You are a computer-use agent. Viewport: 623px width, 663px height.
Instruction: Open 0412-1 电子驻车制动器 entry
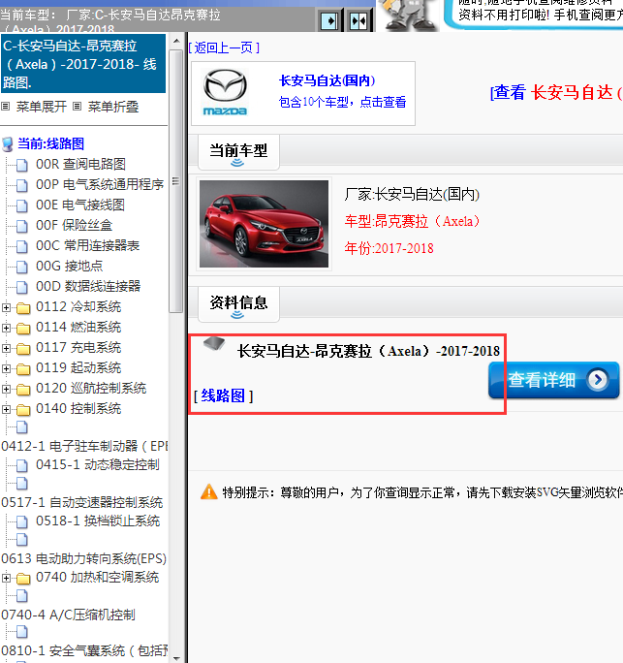coord(84,446)
